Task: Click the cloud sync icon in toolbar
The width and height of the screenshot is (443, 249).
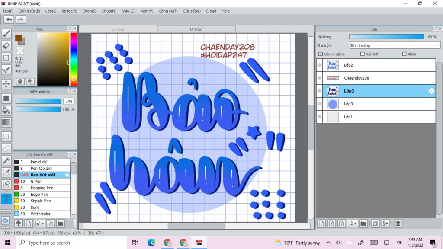Action: point(6,220)
